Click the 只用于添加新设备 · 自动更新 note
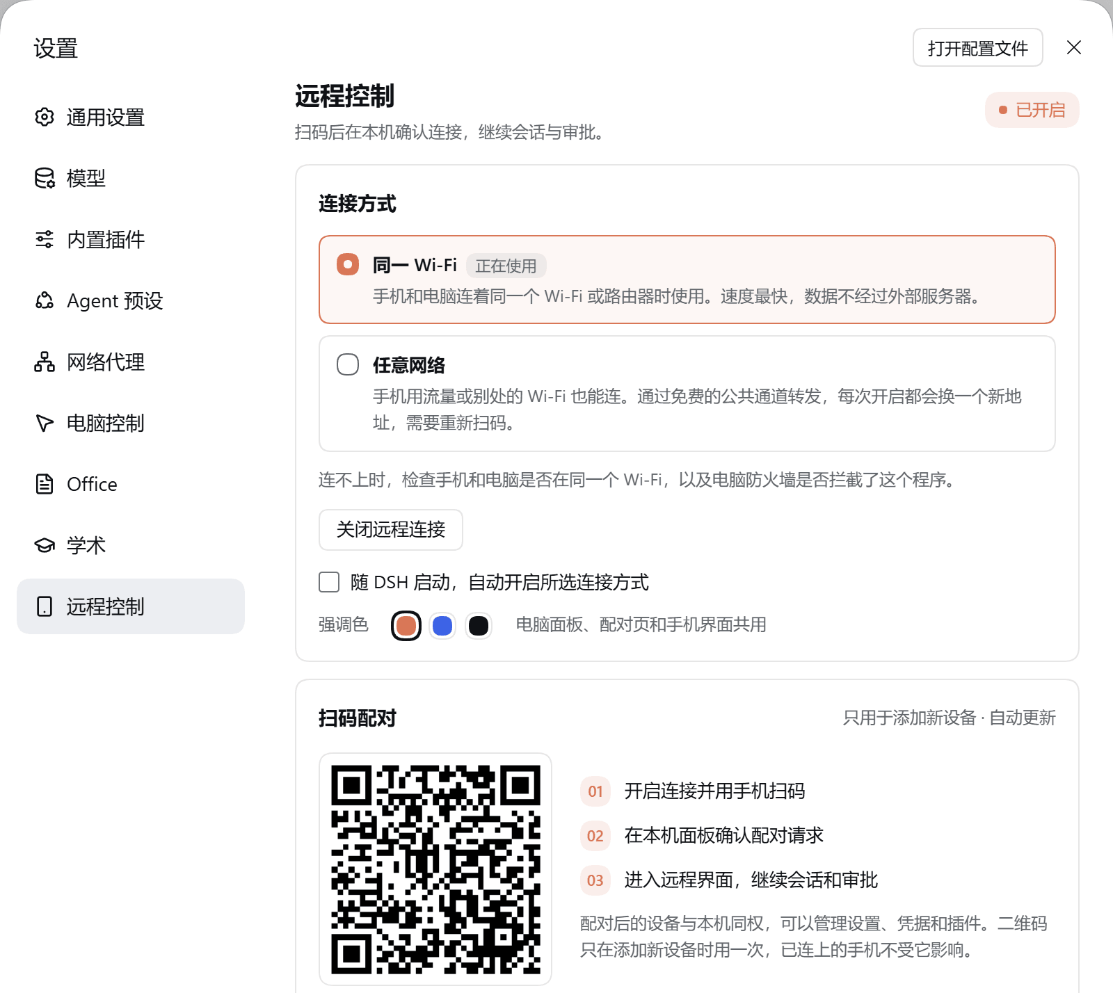The height and width of the screenshot is (993, 1113). pos(949,718)
